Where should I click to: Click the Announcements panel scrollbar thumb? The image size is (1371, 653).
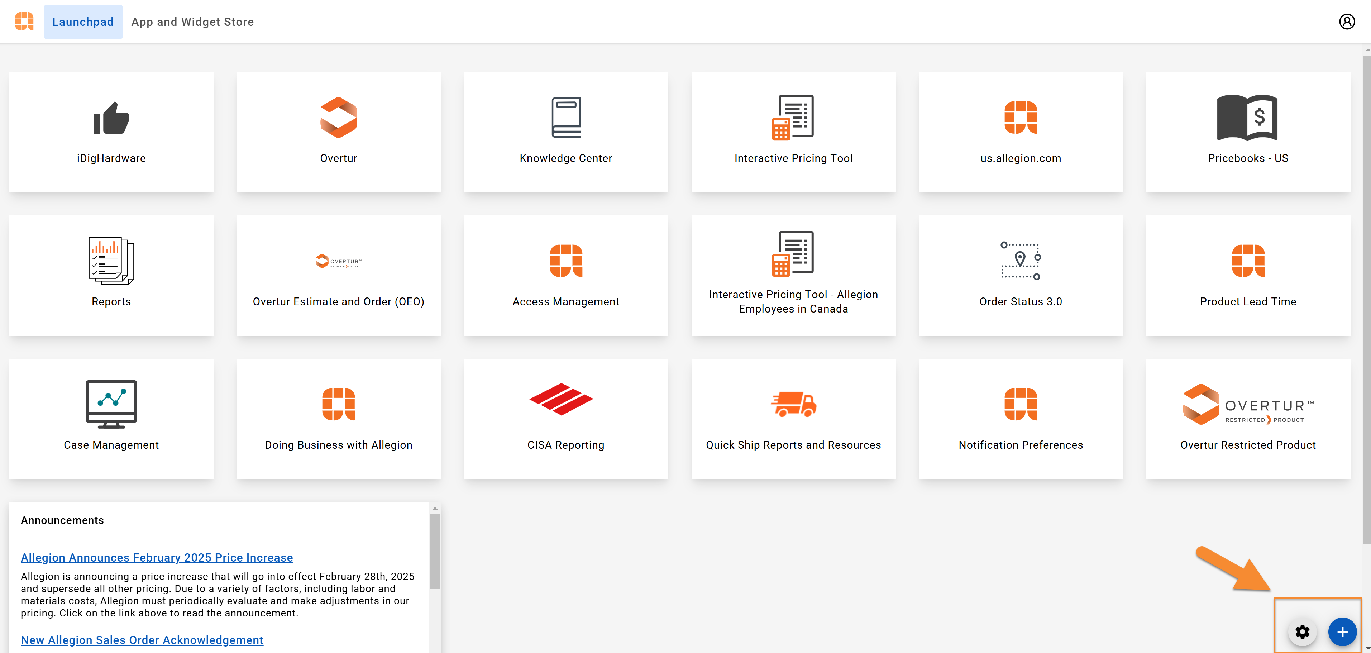435,552
